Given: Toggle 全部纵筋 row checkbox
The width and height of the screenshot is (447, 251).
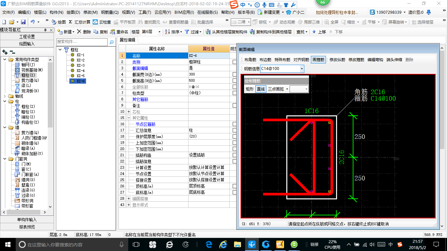Looking at the screenshot, I should [234, 87].
